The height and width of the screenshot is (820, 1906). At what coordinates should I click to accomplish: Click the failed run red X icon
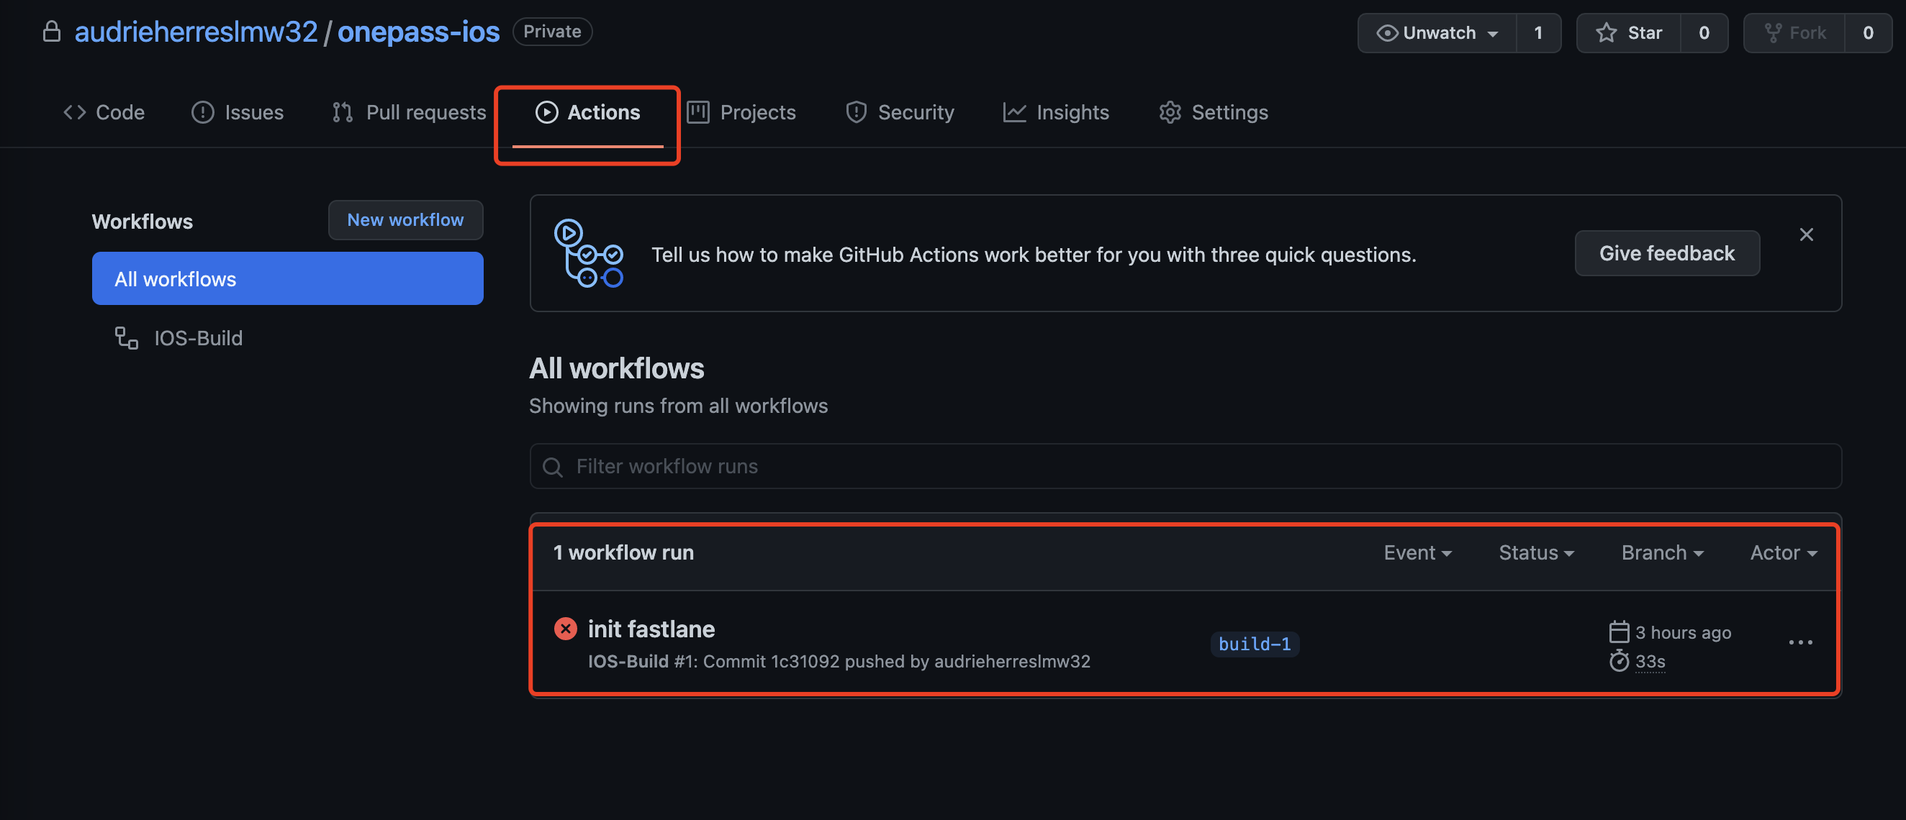tap(565, 629)
